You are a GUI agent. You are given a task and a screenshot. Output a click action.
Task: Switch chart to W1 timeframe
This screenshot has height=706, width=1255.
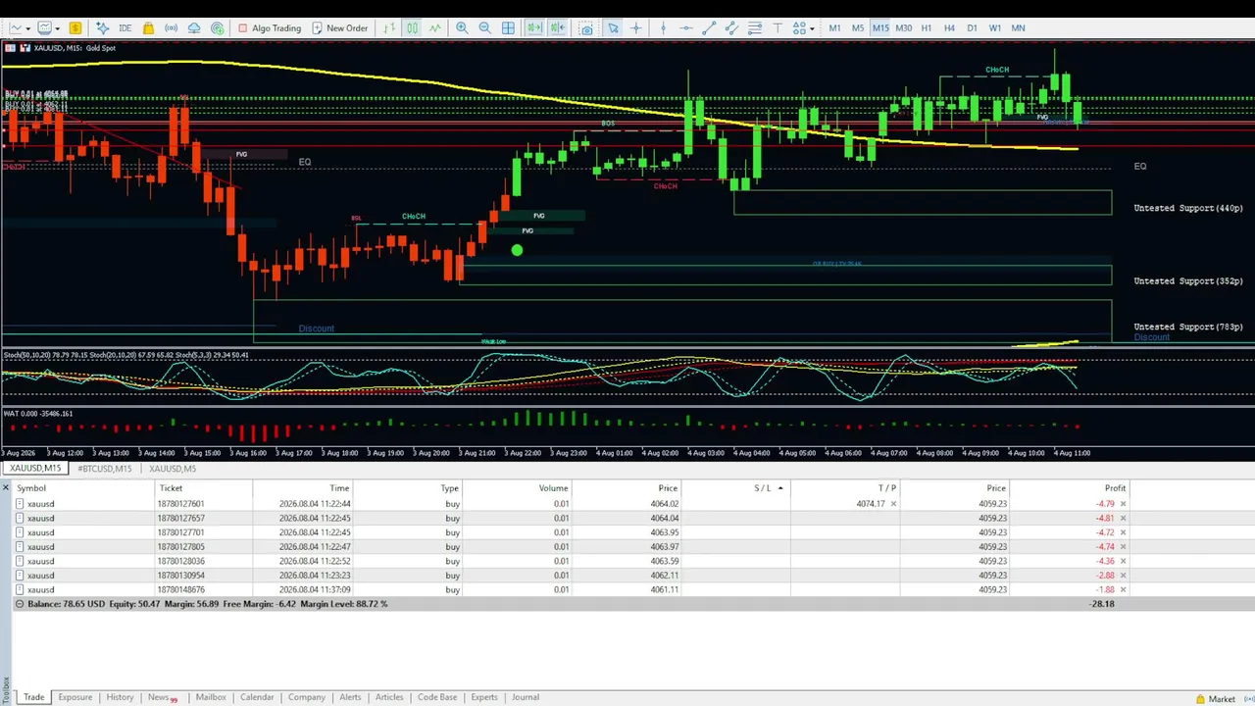(995, 28)
